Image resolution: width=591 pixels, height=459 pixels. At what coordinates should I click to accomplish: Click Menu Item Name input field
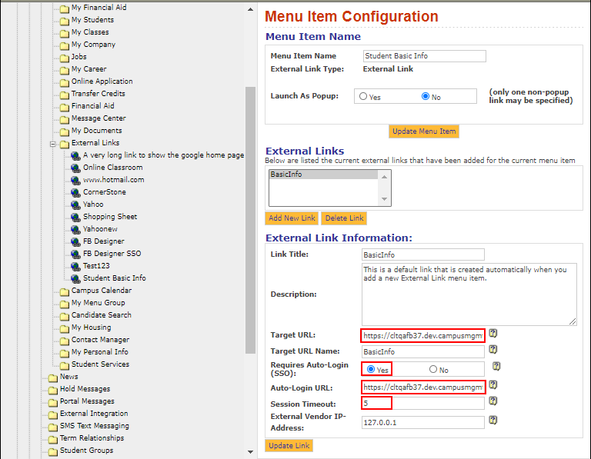[425, 56]
